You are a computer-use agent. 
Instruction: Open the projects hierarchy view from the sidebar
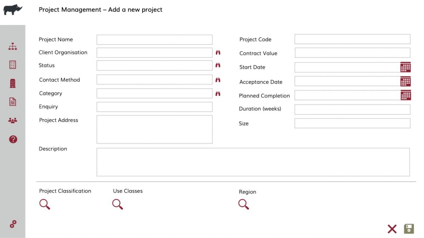12,46
